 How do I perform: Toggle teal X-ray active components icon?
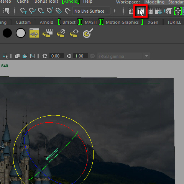tap(25, 56)
